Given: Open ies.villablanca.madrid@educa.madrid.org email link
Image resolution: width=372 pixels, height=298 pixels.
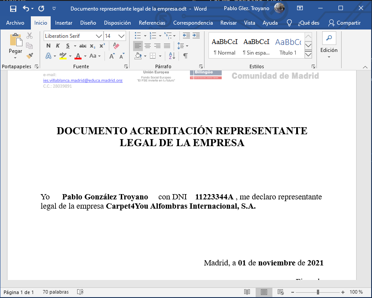Looking at the screenshot, I should click(x=83, y=81).
